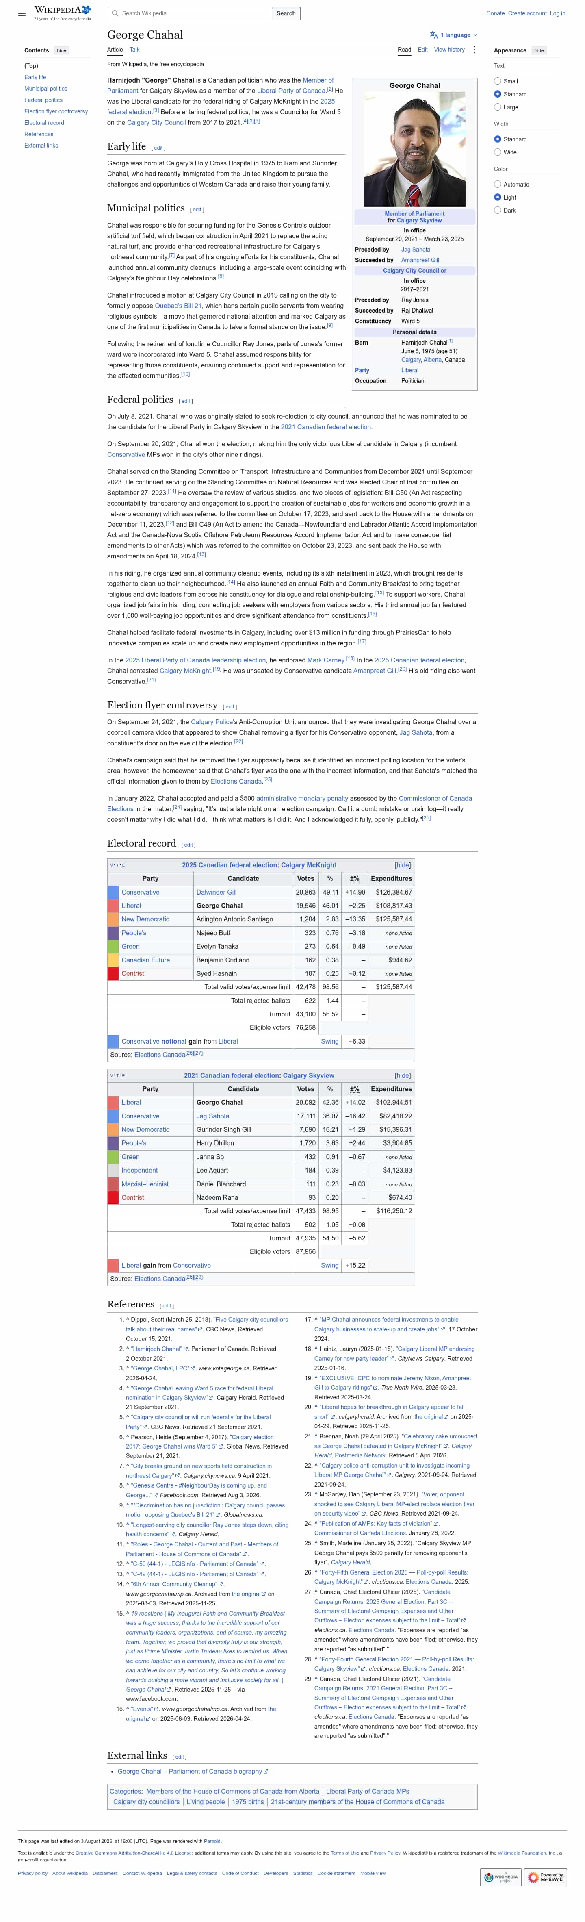Viewport: 585px width, 1922px height.
Task: Select the Wide width option
Action: click(498, 152)
